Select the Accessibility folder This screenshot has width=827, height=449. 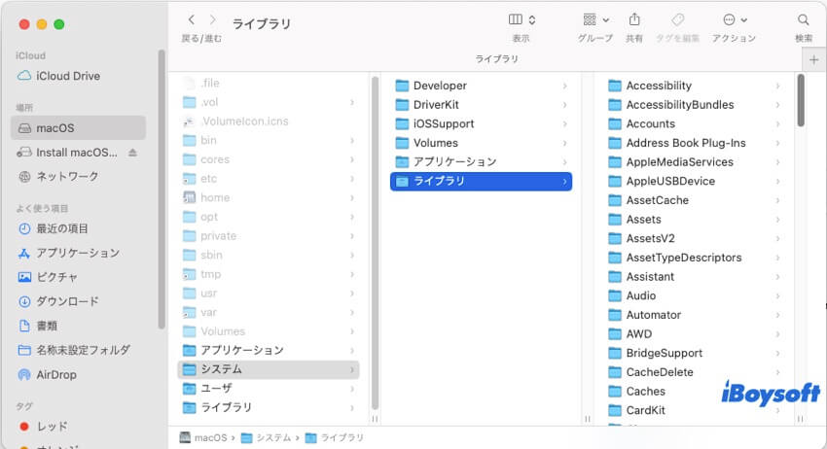(694, 86)
